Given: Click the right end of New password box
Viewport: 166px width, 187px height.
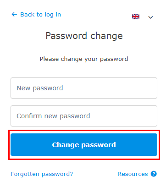Looking at the screenshot, I should click(x=151, y=88).
